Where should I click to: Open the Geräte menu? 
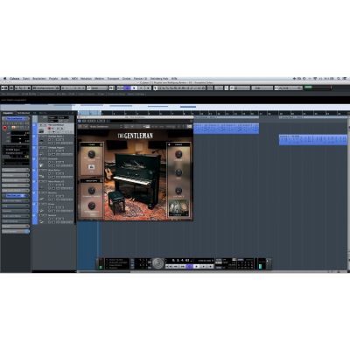click(126, 79)
